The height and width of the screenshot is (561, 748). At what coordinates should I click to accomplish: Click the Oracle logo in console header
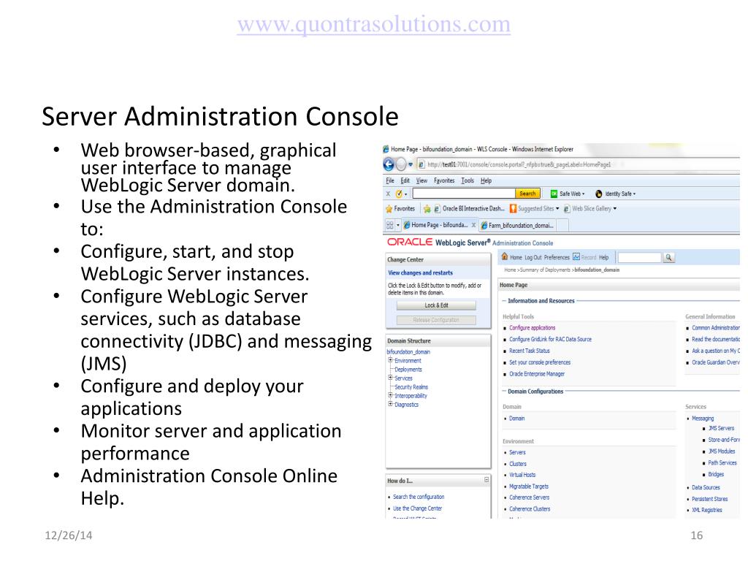click(410, 243)
